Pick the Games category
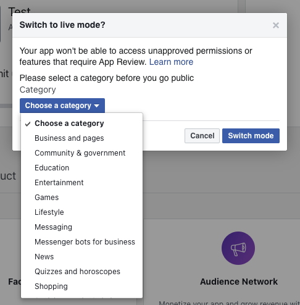300x305 pixels. [x=81, y=198]
